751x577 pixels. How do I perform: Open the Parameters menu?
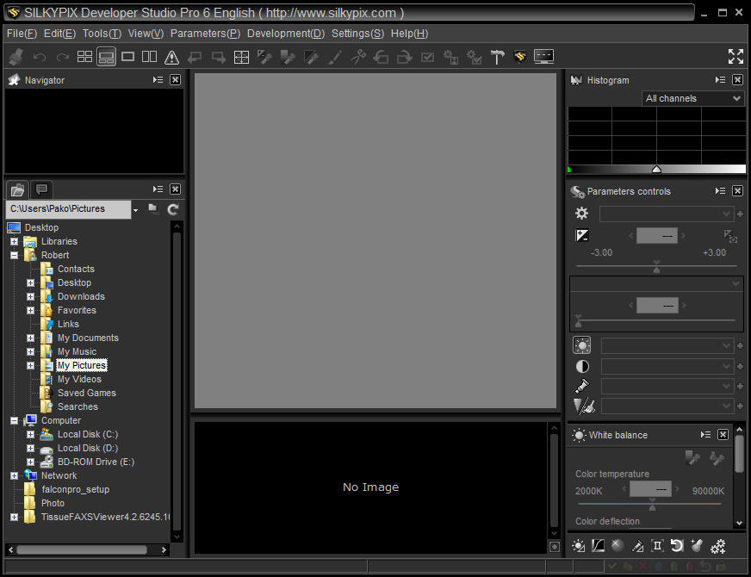click(205, 34)
